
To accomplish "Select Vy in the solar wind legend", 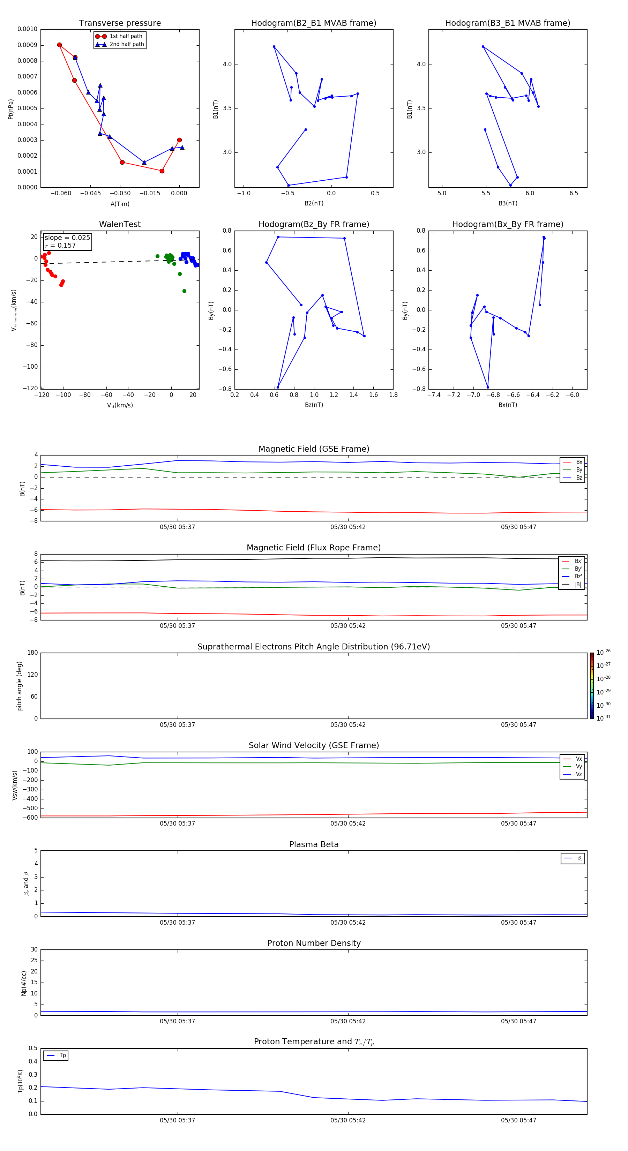I will click(x=573, y=766).
